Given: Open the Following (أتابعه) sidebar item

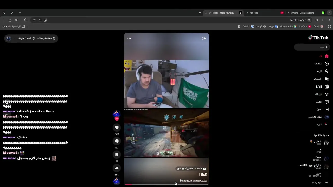Looking at the screenshot, I should click(x=323, y=71).
